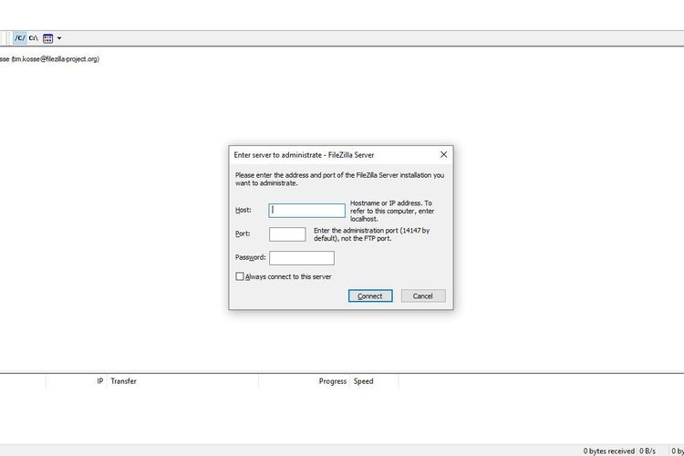Select the Speed column header
Image resolution: width=684 pixels, height=456 pixels.
363,381
